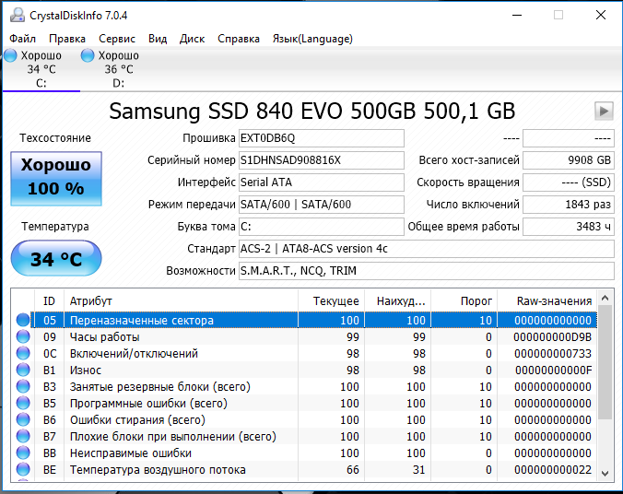Viewport: 623px width, 494px height.
Task: Click raw value 00000000000F
Action: pos(553,370)
